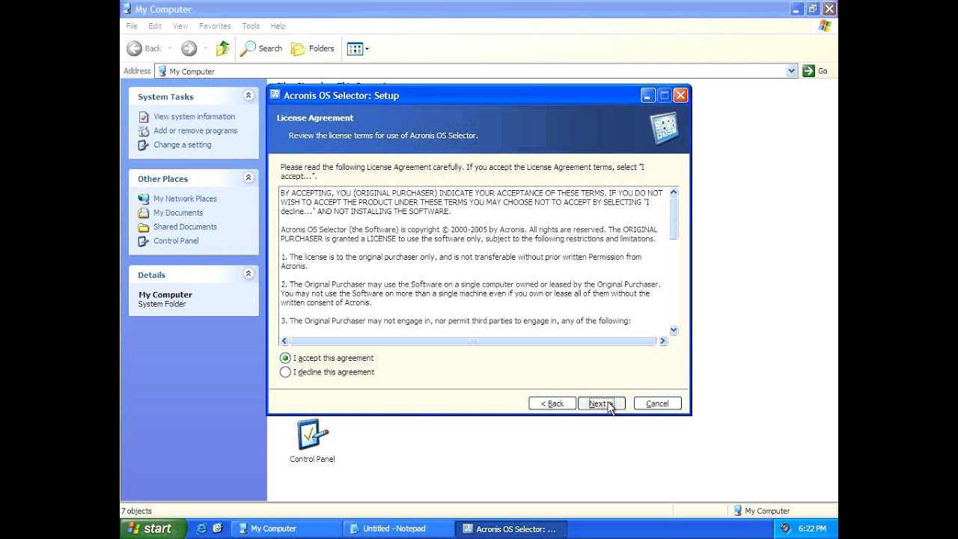The image size is (958, 539).
Task: Click the license vertical scrollbar thumb
Action: pos(674,219)
